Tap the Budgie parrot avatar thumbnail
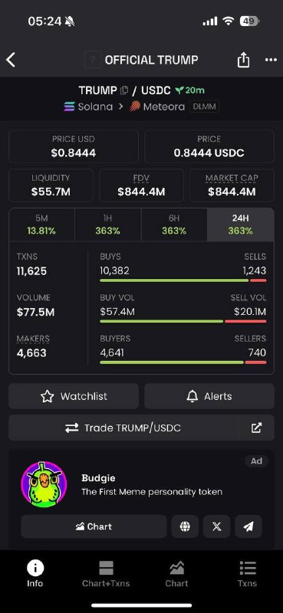Viewport: 283px width, 613px height. pos(44,485)
